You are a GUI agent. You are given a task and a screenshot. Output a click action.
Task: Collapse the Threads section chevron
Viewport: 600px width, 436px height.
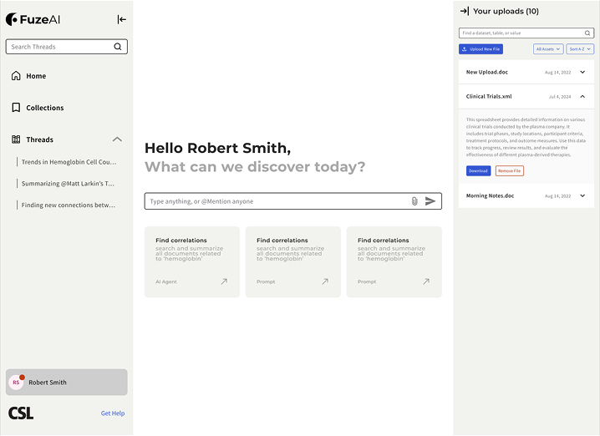117,139
